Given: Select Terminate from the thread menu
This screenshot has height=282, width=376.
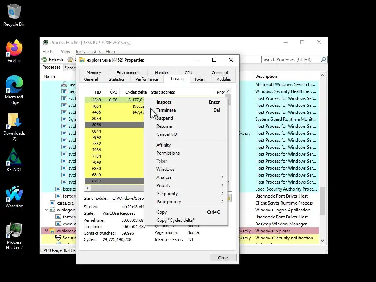Looking at the screenshot, I should click(x=186, y=110).
